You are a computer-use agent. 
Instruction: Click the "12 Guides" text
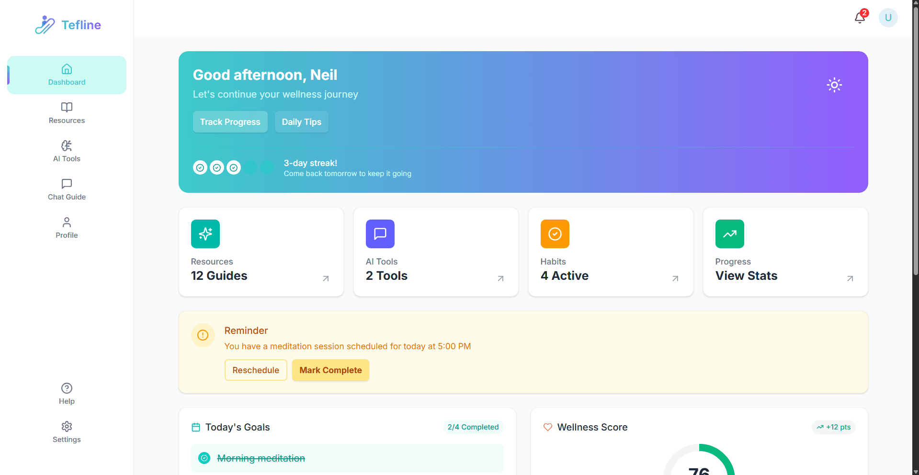click(x=219, y=276)
